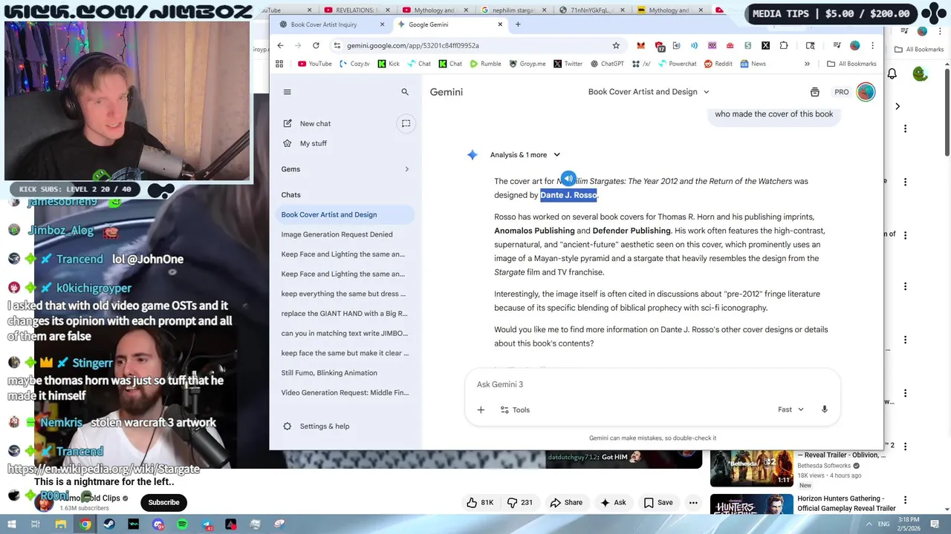Image resolution: width=951 pixels, height=534 pixels.
Task: Open the MetaMask fox extension
Action: tap(640, 45)
